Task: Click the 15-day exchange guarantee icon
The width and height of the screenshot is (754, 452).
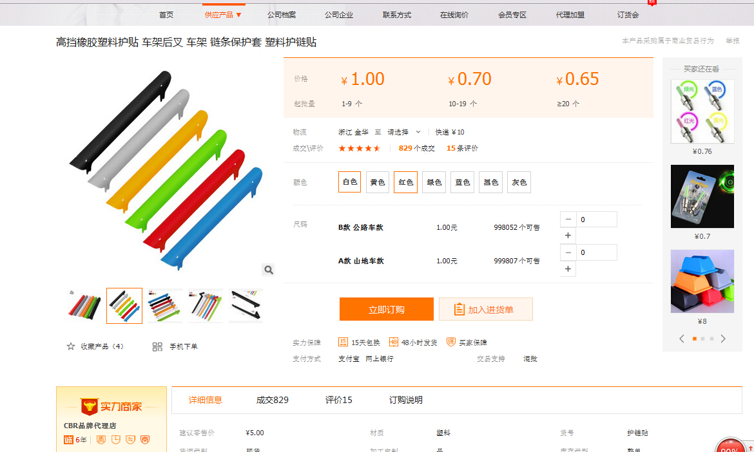Action: (x=343, y=342)
